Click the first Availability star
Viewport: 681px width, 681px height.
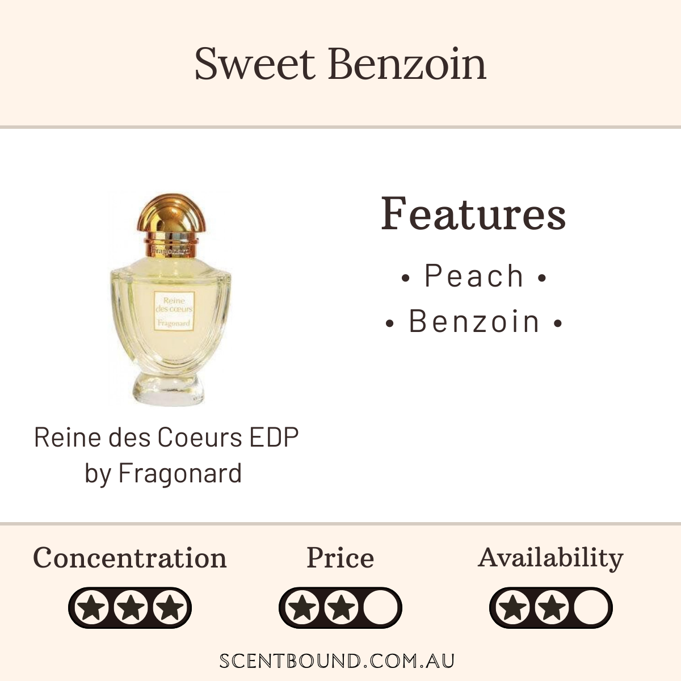pos(514,608)
